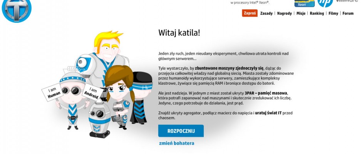
Task: Click the ROZPOCZNIJ start button
Action: pos(181,131)
